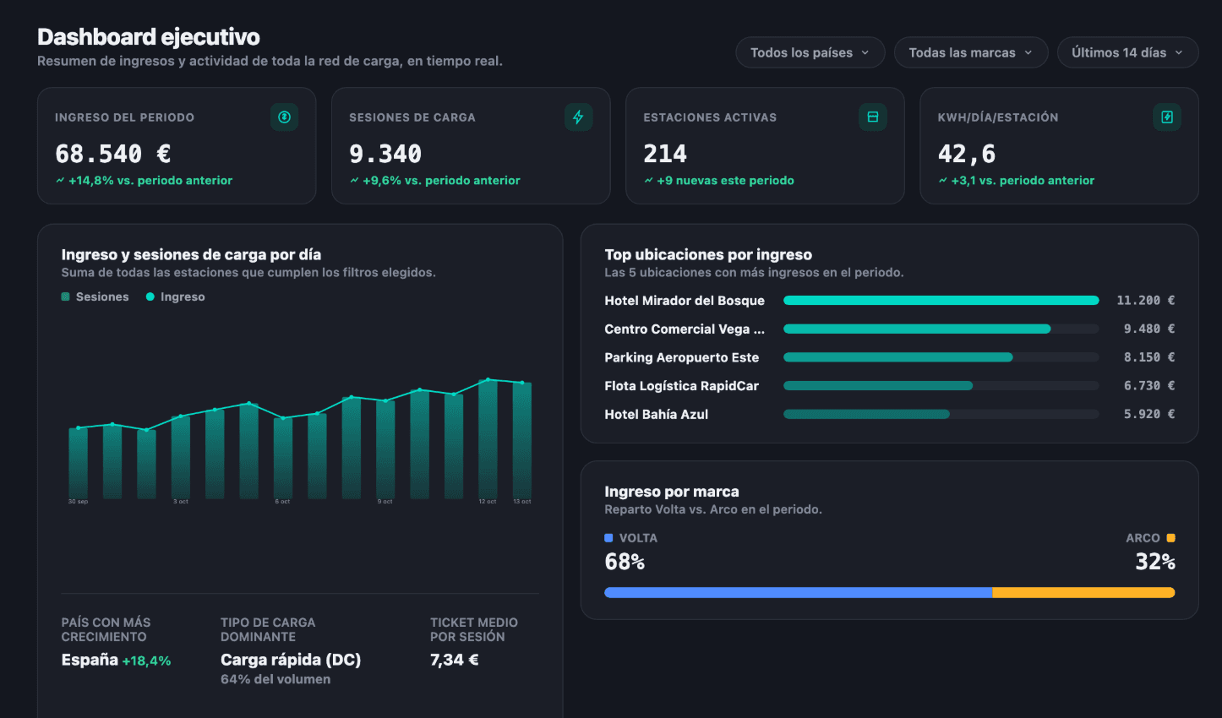
Task: Click the trend arrow beside +3,1 vs. periodo anterior
Action: click(942, 181)
